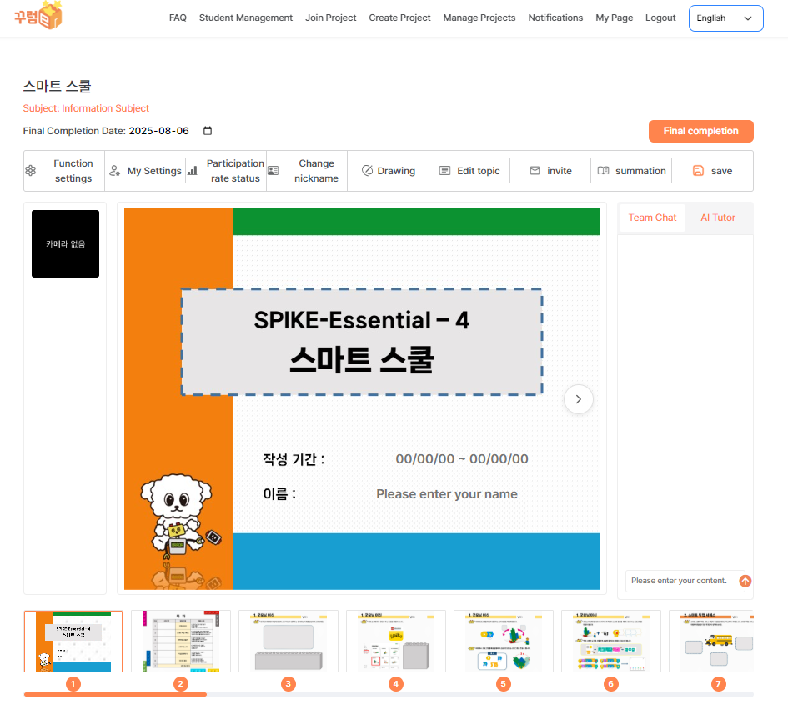Open slide 5 thumbnail
This screenshot has height=720, width=788.
tap(504, 641)
